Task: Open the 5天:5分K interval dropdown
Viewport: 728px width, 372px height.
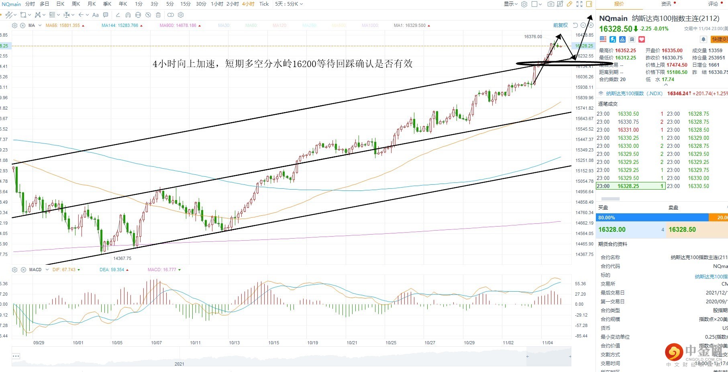Action: pyautogui.click(x=289, y=4)
